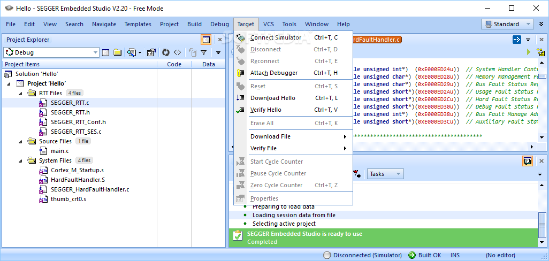Click the green play triangle in editor toolbar
The width and height of the screenshot is (549, 261).
529,52
